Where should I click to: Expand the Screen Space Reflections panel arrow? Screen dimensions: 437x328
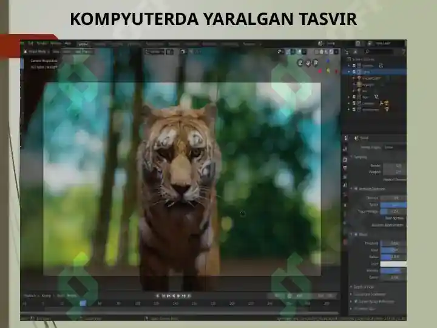click(351, 301)
